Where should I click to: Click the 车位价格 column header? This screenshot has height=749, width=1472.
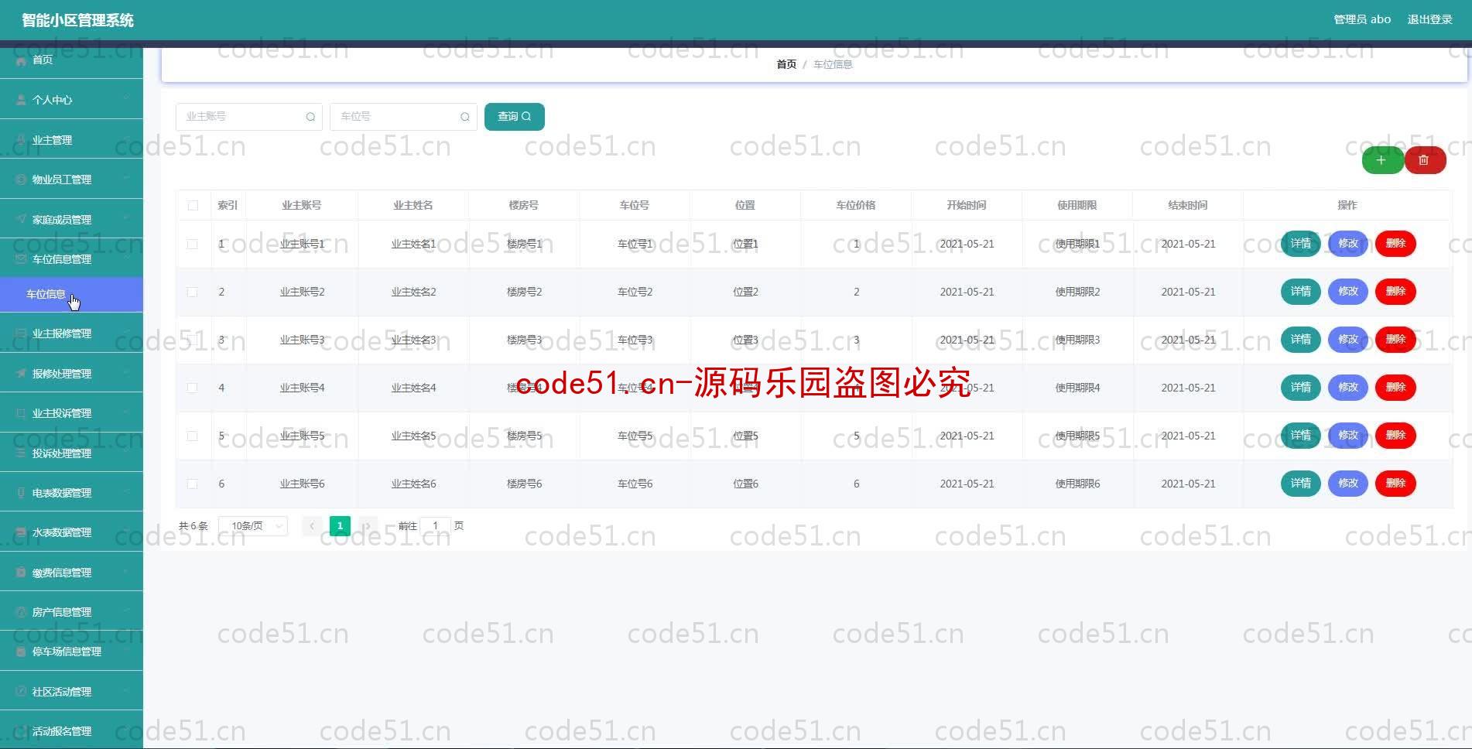pyautogui.click(x=856, y=205)
